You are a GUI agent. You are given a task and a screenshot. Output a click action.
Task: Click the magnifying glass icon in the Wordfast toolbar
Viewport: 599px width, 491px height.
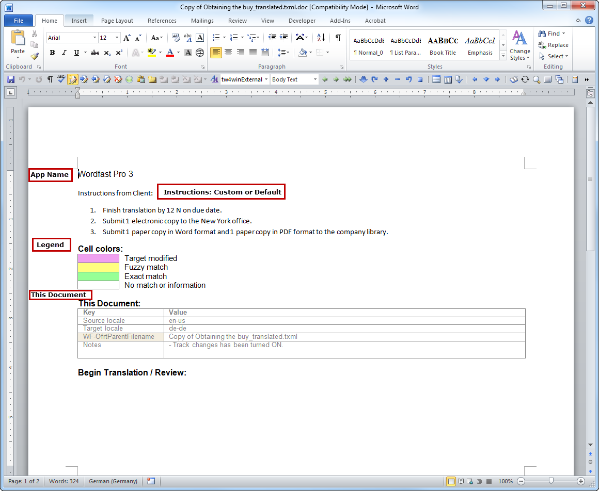[537, 79]
